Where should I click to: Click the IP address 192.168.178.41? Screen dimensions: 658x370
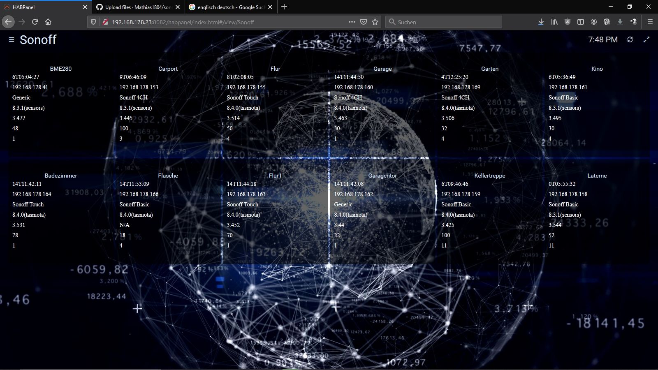point(30,87)
